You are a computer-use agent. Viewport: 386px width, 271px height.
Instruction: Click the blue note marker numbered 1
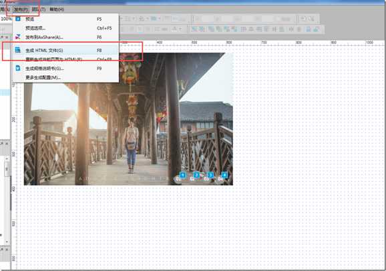(183, 174)
